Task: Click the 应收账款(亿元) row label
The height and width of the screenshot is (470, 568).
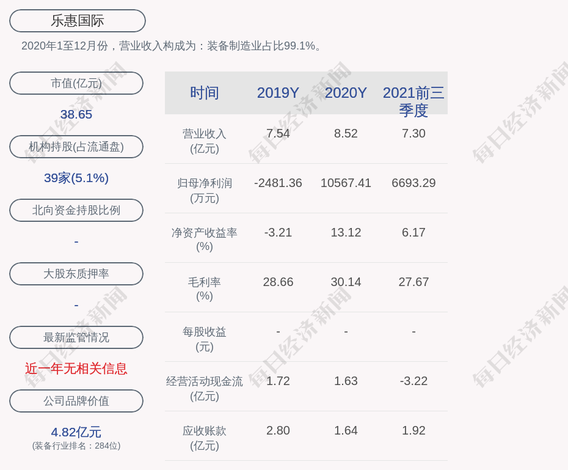Action: [205, 438]
